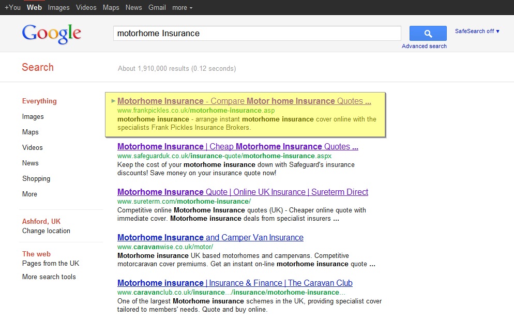
Task: Expand More categories in sidebar
Action: click(x=29, y=194)
